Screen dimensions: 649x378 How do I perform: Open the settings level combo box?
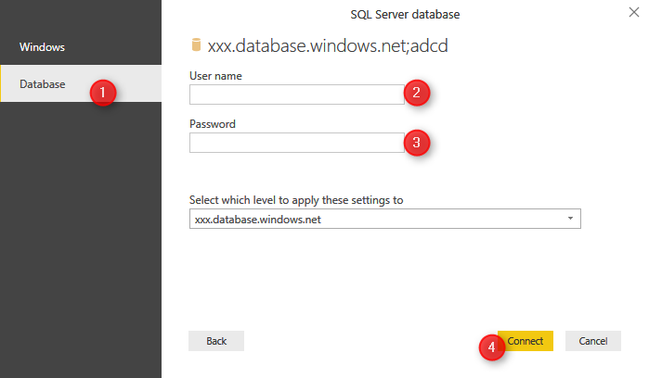pos(376,220)
